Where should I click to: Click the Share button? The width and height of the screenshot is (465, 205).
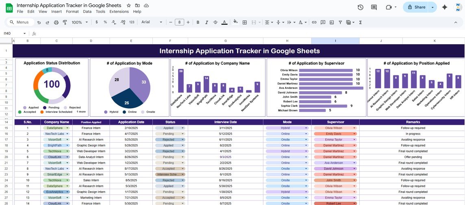pyautogui.click(x=416, y=7)
